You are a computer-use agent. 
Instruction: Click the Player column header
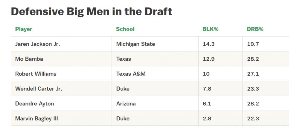[24, 29]
